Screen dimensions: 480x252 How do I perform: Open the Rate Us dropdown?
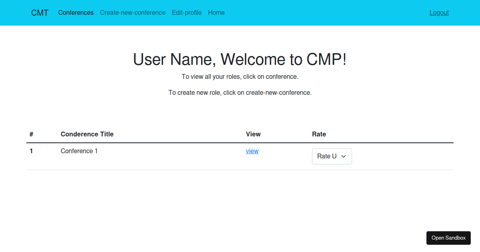pyautogui.click(x=332, y=156)
